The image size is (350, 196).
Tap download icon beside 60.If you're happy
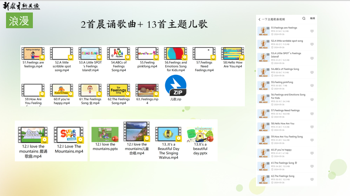312,153
